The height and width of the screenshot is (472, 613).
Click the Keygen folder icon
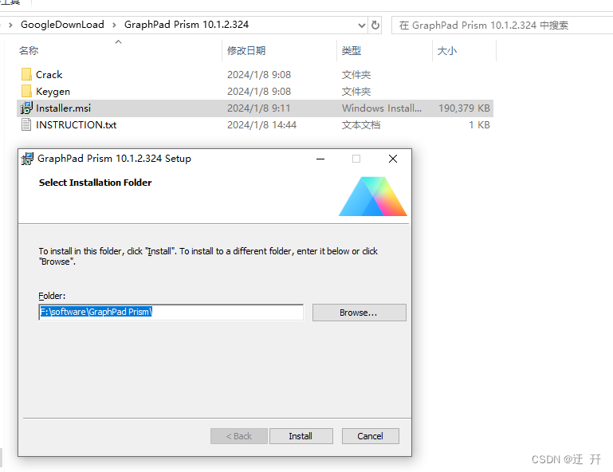click(26, 91)
